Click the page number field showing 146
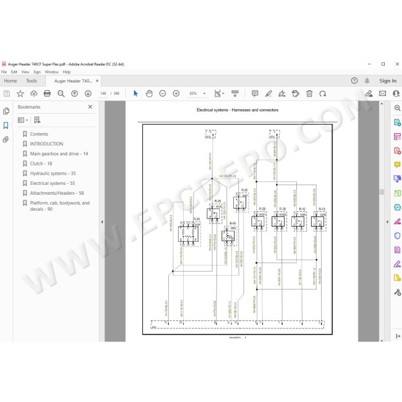 [103, 94]
